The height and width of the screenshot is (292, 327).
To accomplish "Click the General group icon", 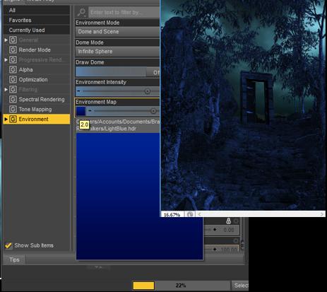I will coord(13,40).
